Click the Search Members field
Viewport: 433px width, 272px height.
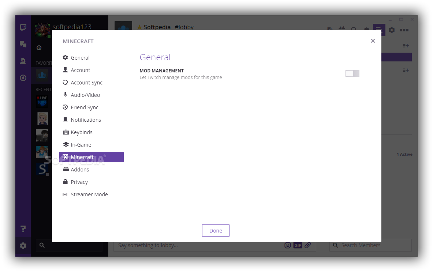click(370, 245)
